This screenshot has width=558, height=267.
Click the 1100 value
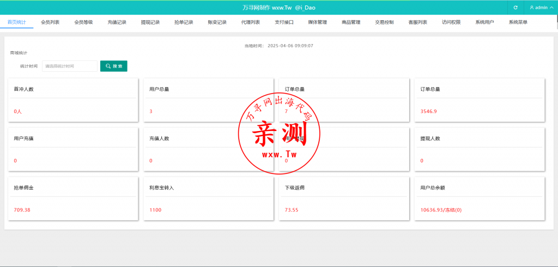point(155,210)
